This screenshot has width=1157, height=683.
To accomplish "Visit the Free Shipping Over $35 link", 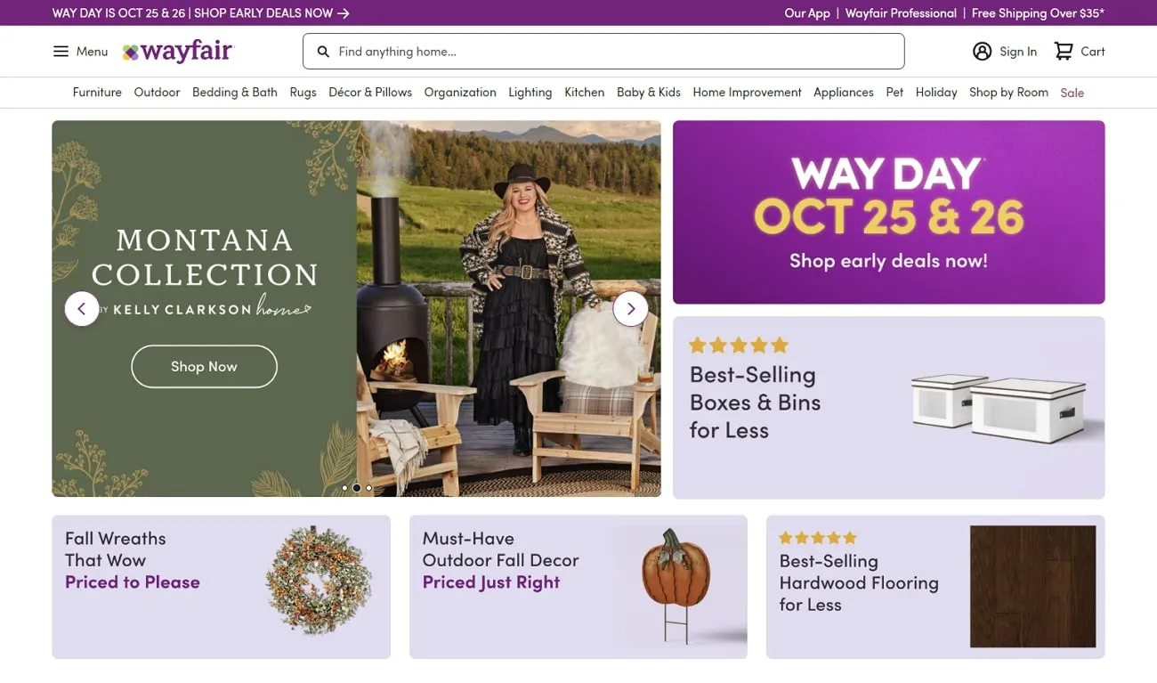I will (x=1037, y=12).
